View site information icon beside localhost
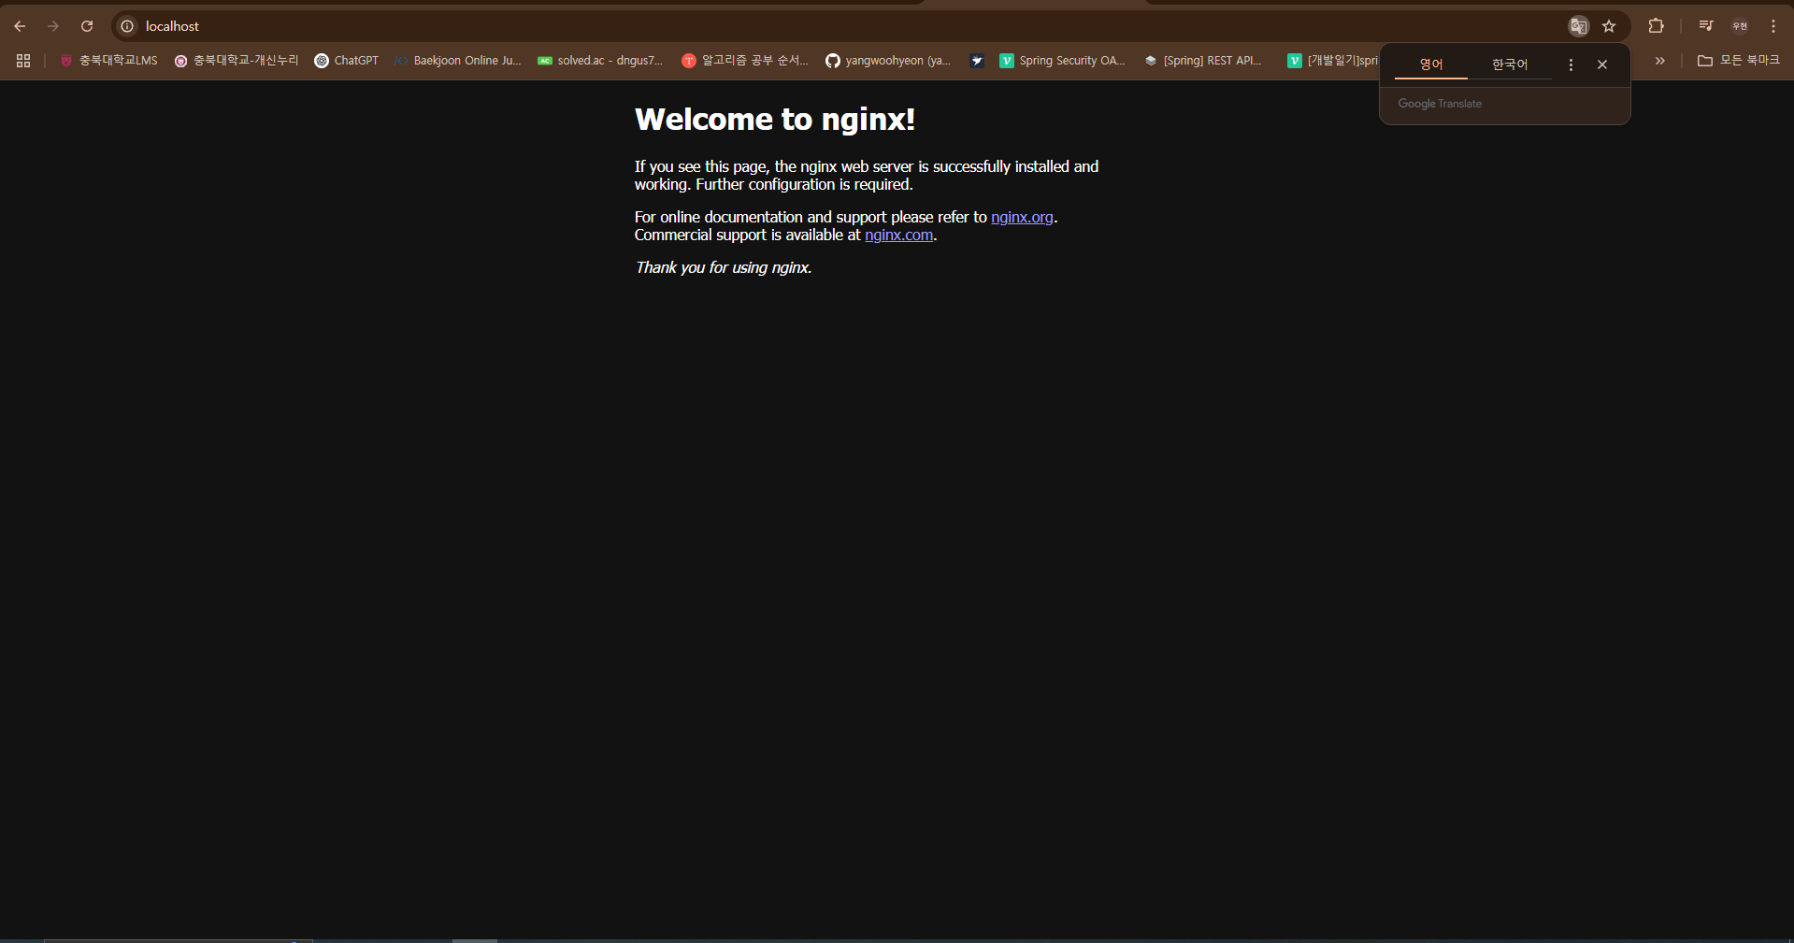The width and height of the screenshot is (1794, 943). 127,26
